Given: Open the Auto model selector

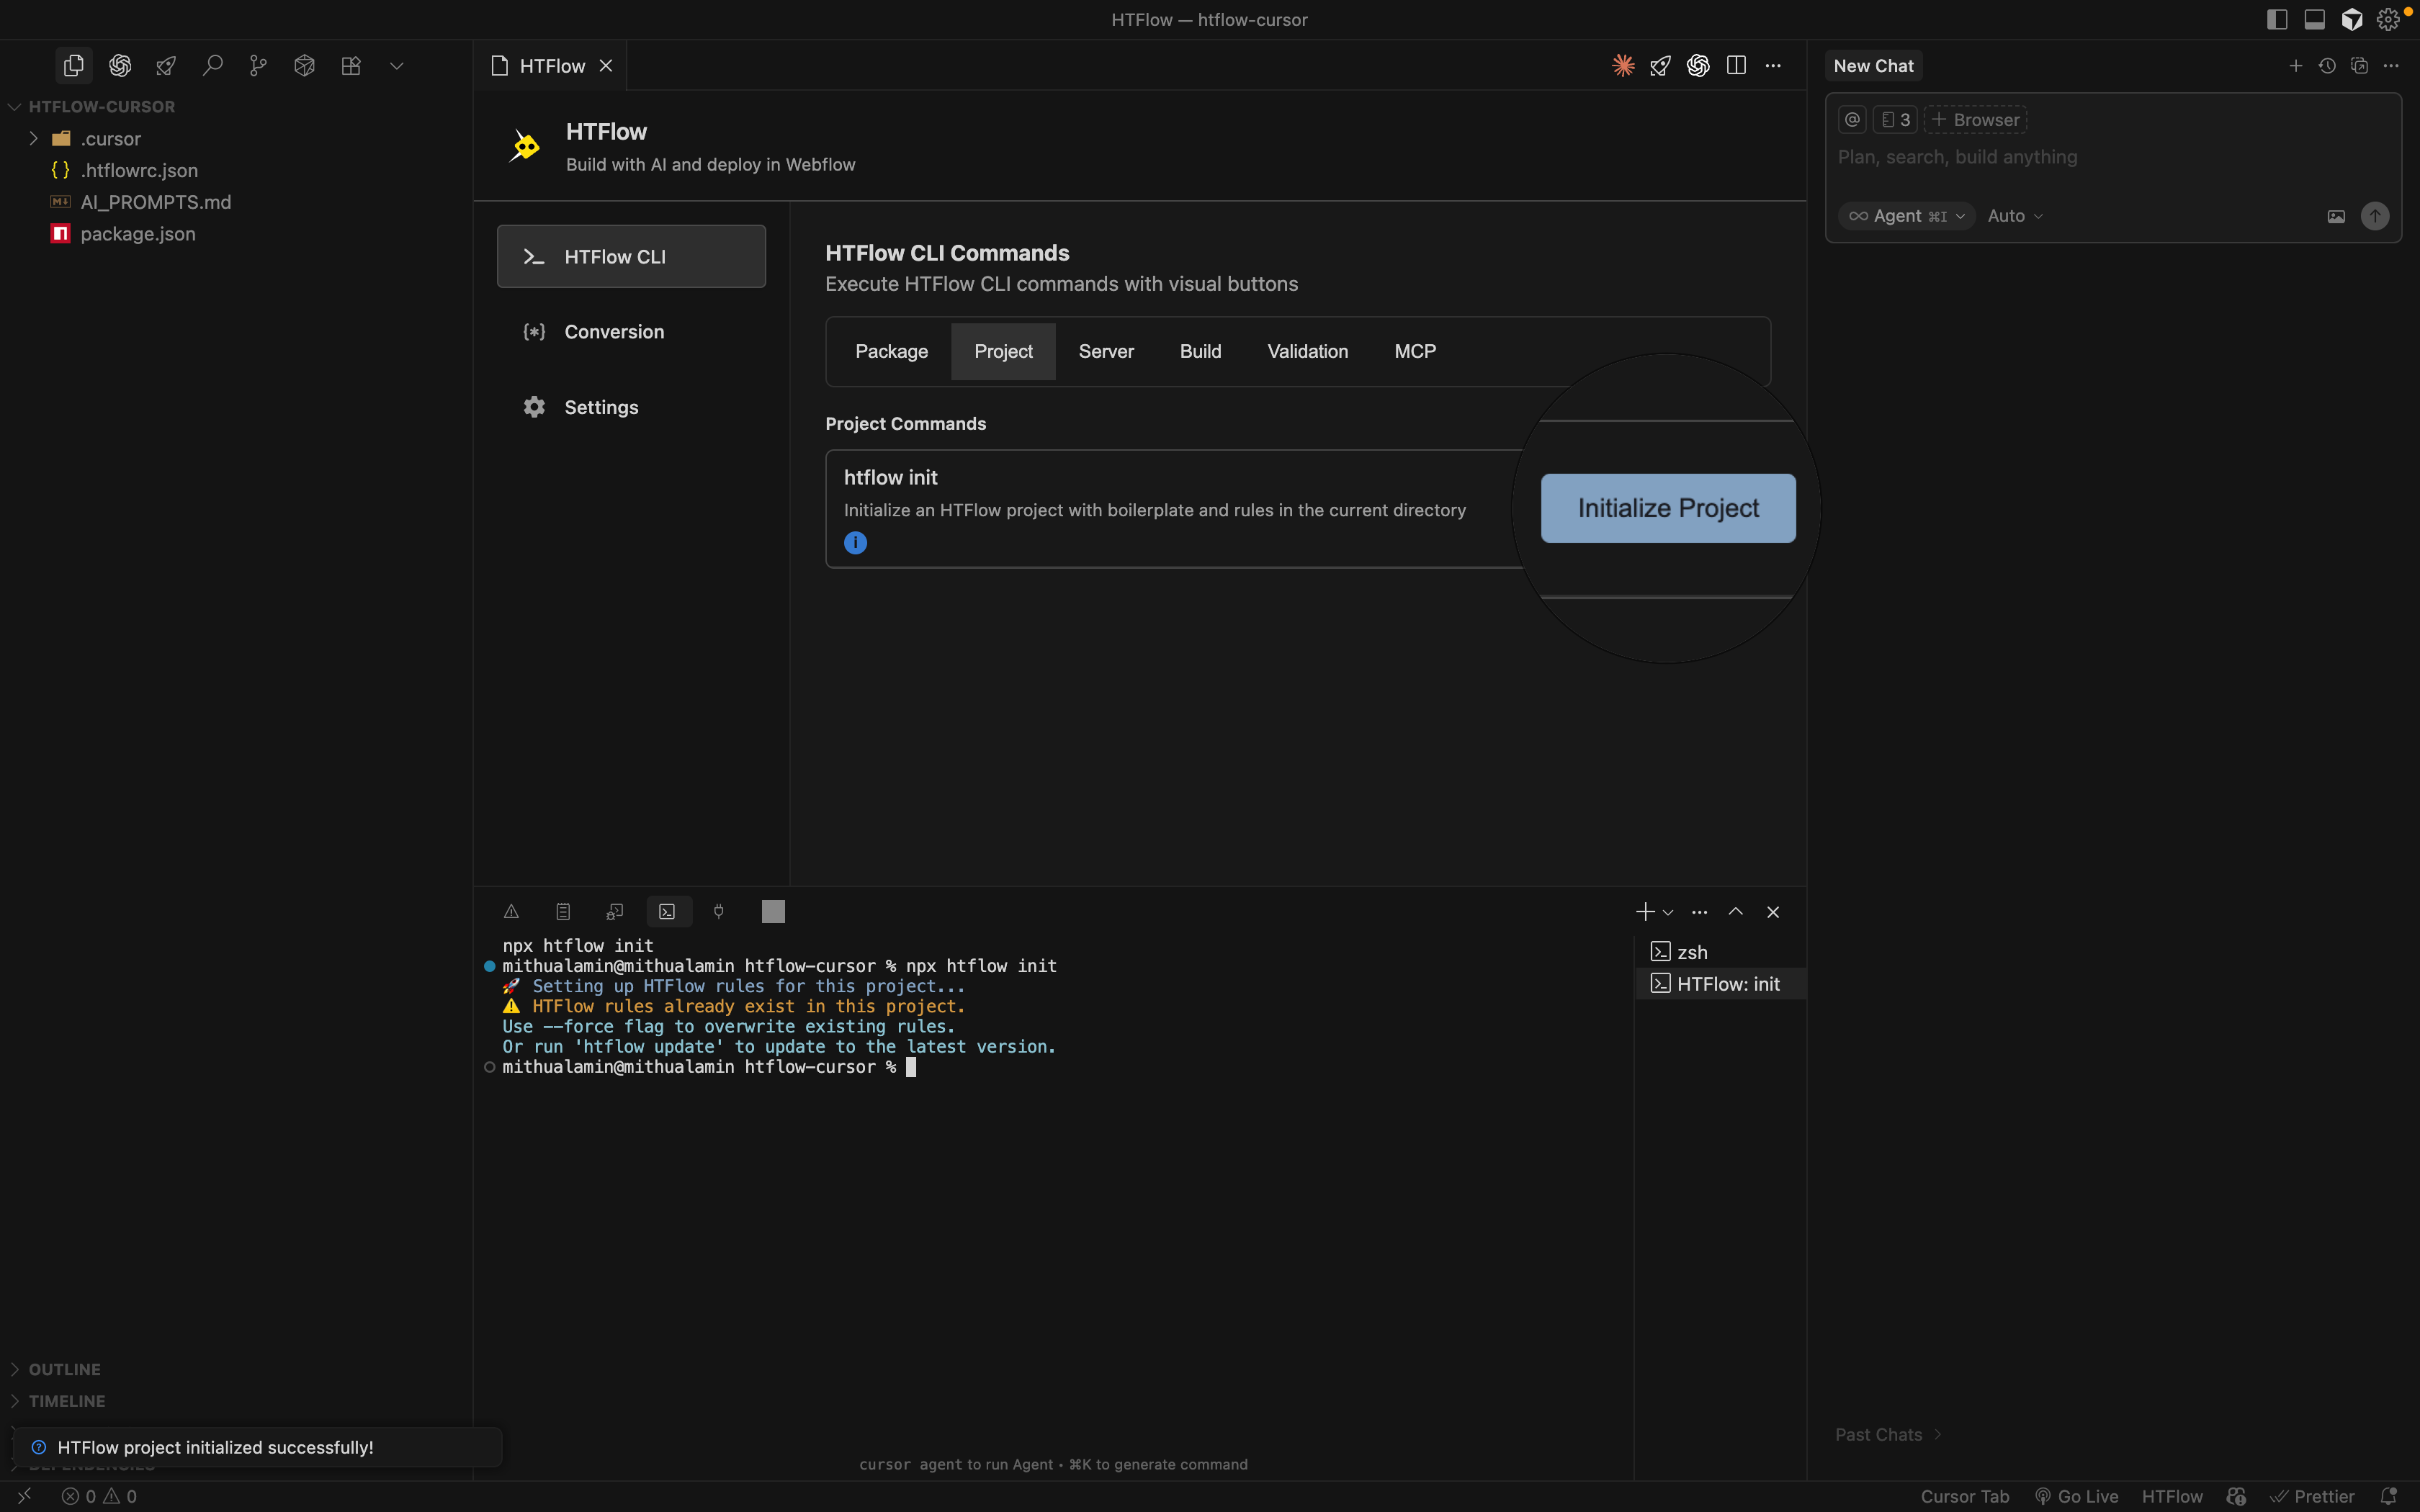Looking at the screenshot, I should (x=2013, y=215).
